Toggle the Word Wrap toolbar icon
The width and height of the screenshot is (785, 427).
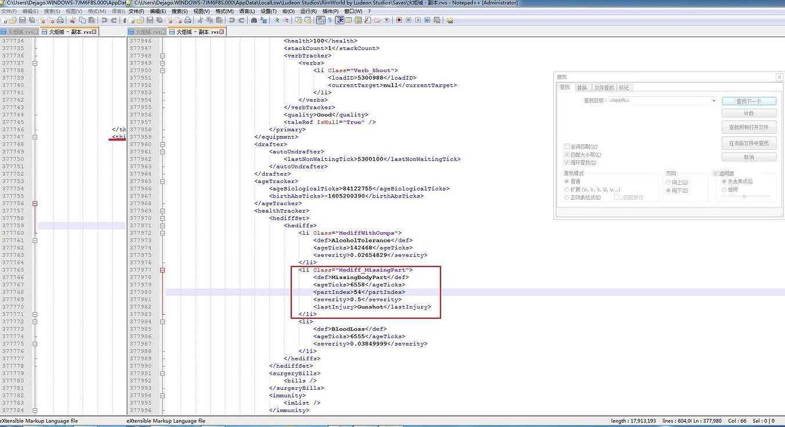pos(321,20)
